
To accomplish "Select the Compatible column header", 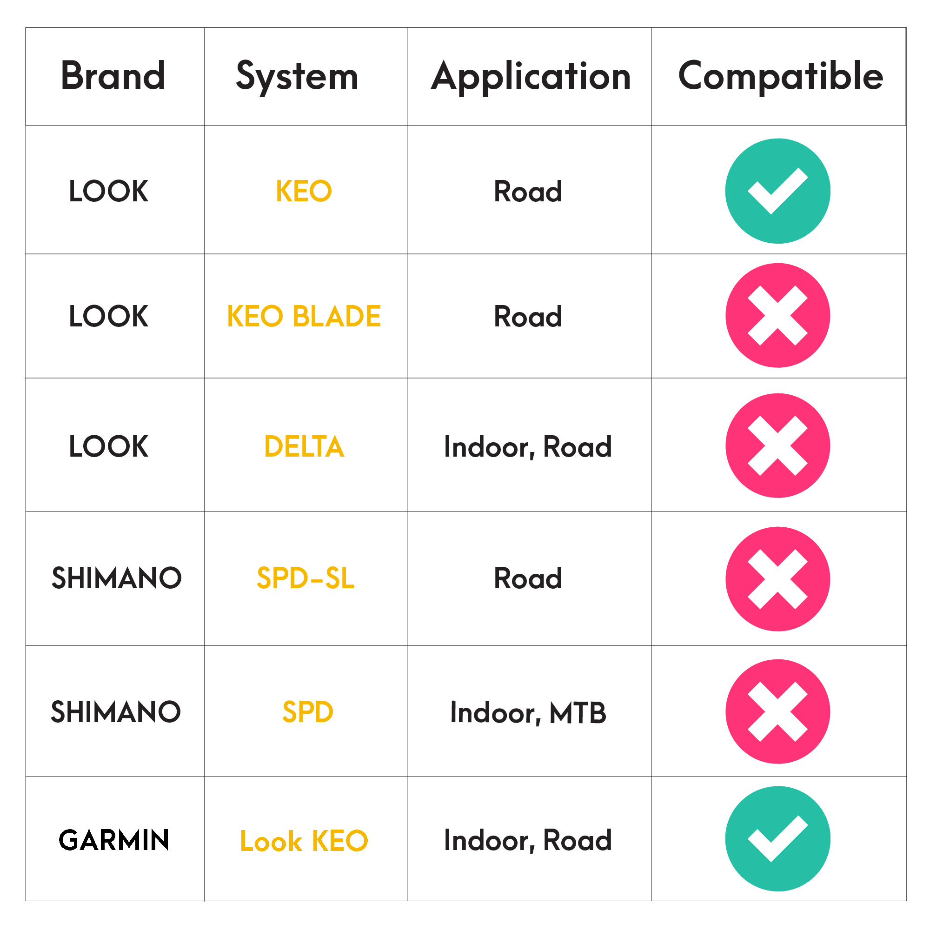I will 780,77.
